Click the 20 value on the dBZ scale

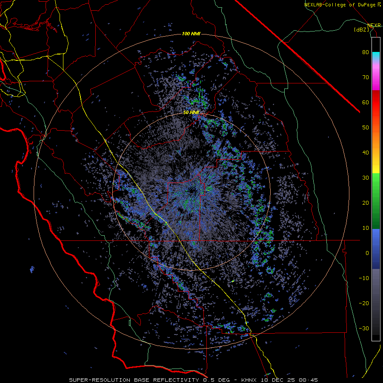[x=366, y=203]
